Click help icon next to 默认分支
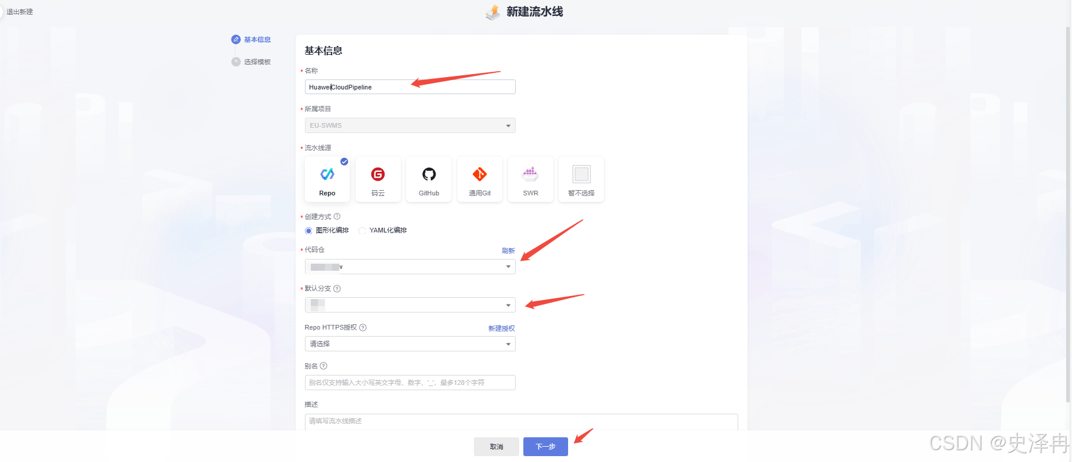The height and width of the screenshot is (462, 1072). pyautogui.click(x=337, y=288)
